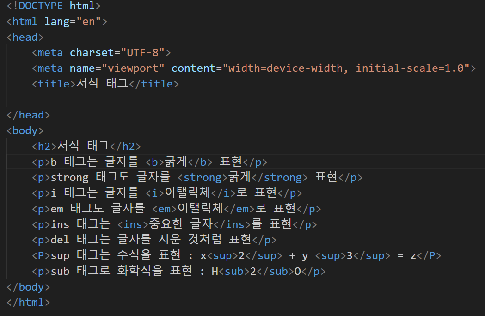Click the i tag before 이탤릭체

(x=155, y=193)
